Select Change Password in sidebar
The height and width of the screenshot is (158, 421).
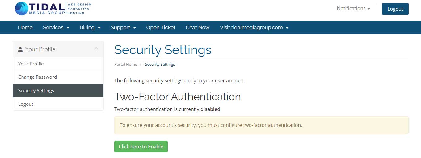[x=37, y=77]
